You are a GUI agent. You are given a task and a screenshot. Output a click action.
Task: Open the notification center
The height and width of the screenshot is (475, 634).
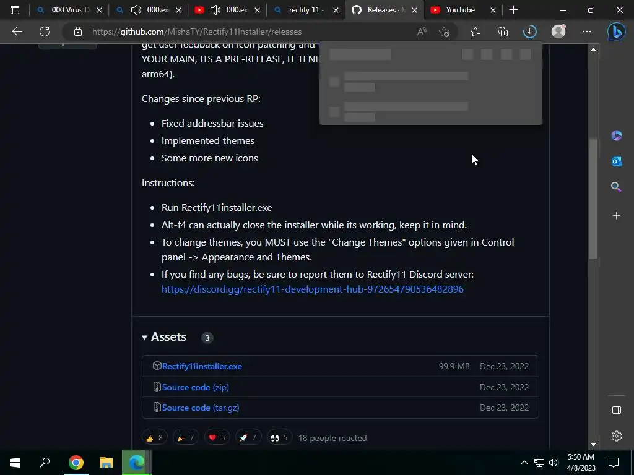click(x=614, y=463)
